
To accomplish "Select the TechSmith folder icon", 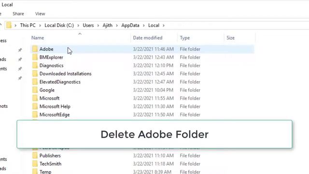I will click(x=35, y=164).
